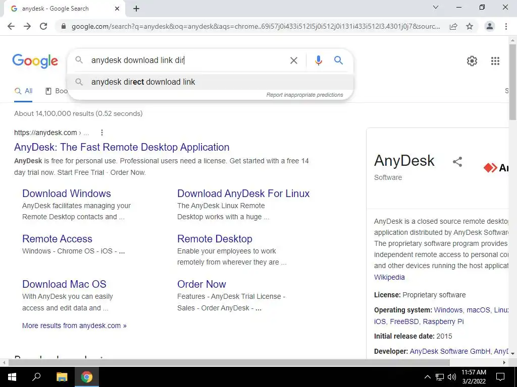Open the Windows Start menu
The height and width of the screenshot is (387, 517).
12,377
